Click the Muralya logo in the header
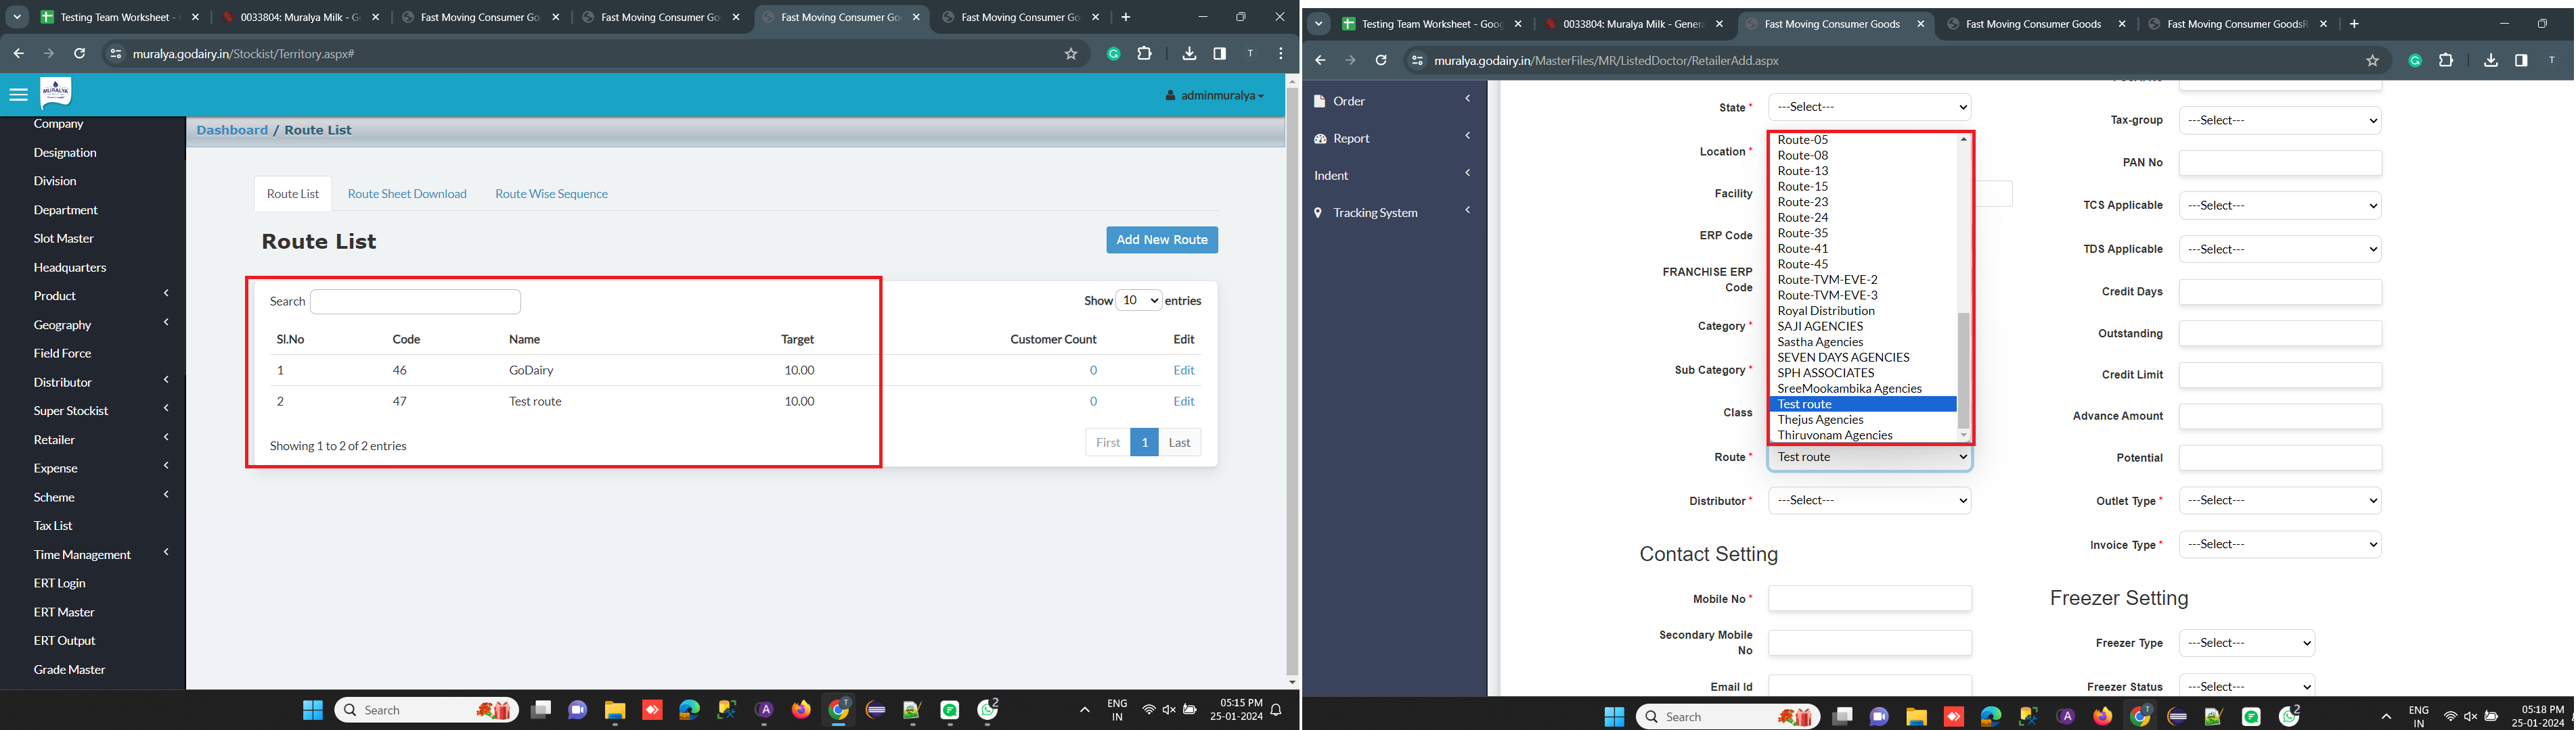The width and height of the screenshot is (2576, 730). (x=56, y=94)
